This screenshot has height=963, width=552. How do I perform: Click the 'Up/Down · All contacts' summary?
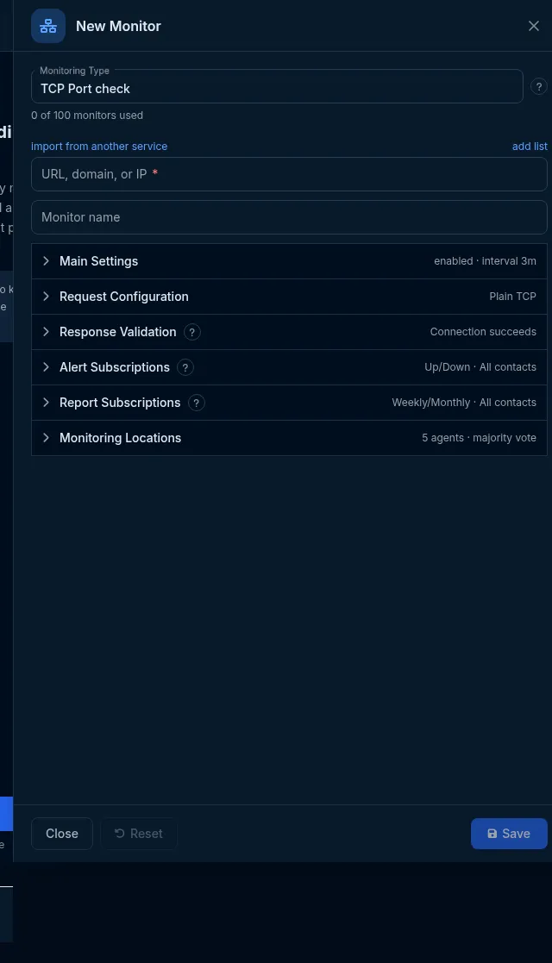coord(480,367)
